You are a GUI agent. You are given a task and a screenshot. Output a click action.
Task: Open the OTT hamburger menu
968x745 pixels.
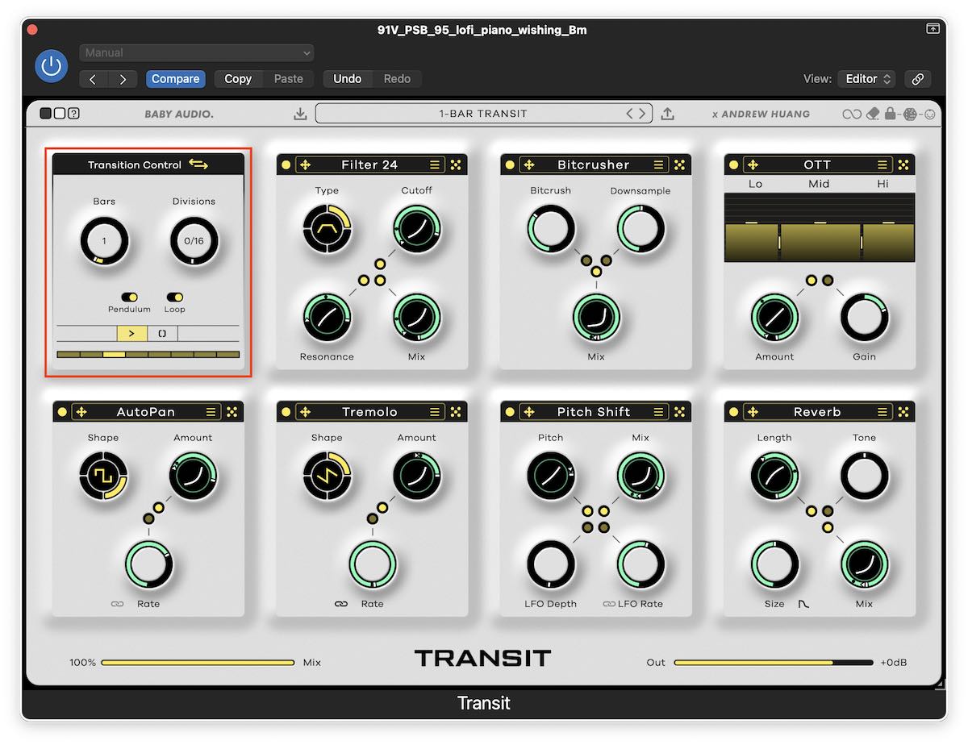pyautogui.click(x=883, y=164)
